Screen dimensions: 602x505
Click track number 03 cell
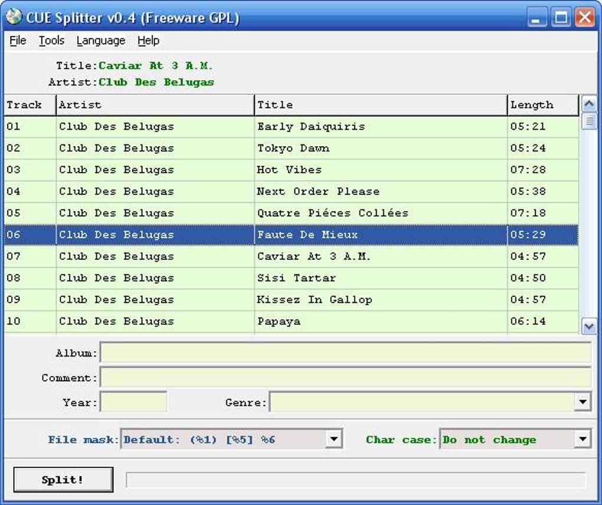pyautogui.click(x=30, y=170)
